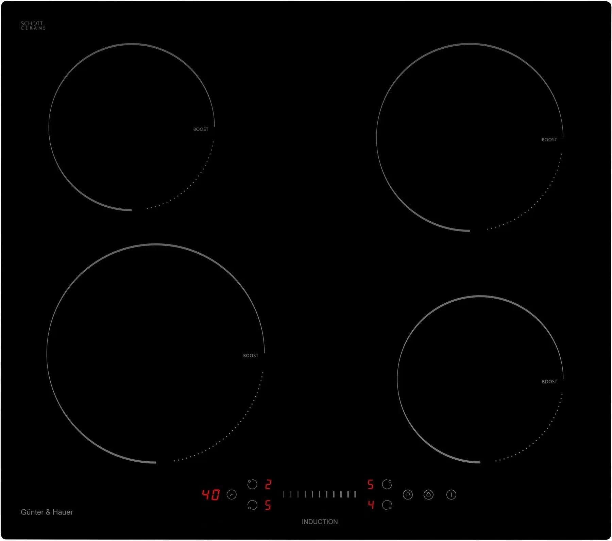Tap the power level slider bar

click(x=320, y=494)
